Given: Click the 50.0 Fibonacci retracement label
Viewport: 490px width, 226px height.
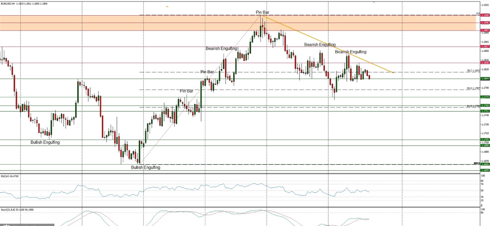Looking at the screenshot, I should [473, 88].
